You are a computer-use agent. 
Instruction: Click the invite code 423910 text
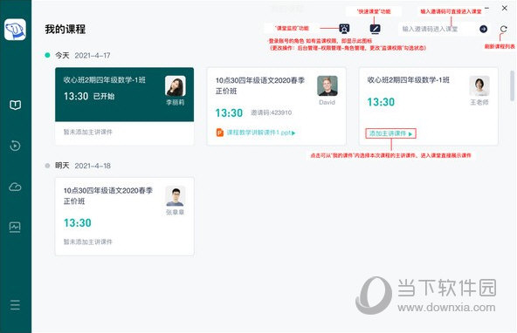pos(272,112)
